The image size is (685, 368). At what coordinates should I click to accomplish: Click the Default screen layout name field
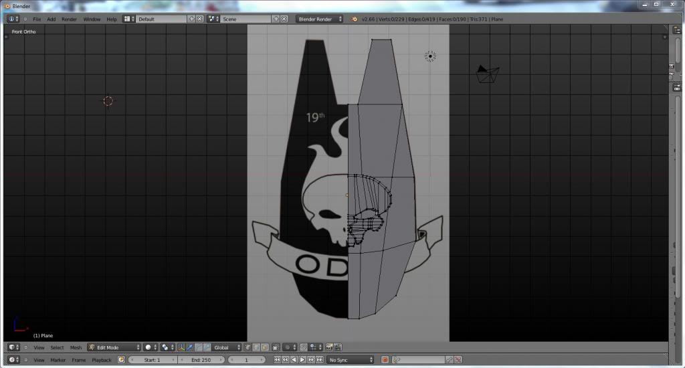(161, 19)
